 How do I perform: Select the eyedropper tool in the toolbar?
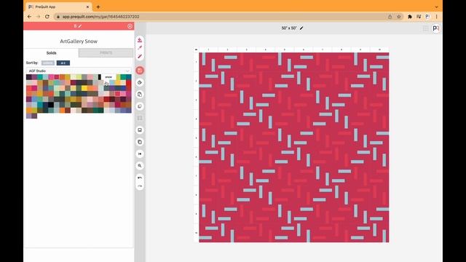(140, 48)
